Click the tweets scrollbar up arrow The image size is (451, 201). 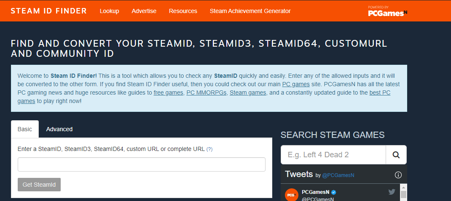[403, 188]
